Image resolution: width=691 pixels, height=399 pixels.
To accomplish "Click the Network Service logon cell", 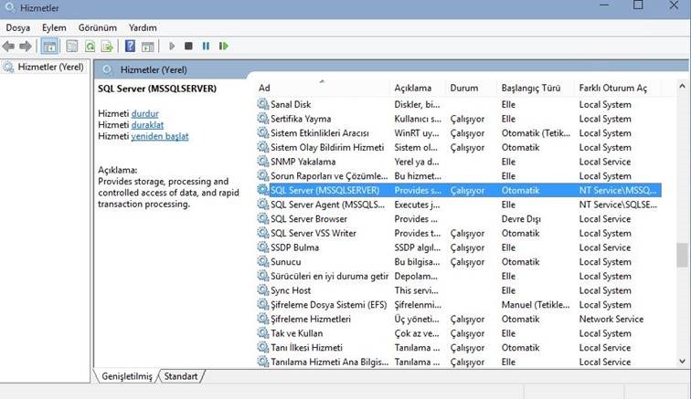I will (611, 319).
